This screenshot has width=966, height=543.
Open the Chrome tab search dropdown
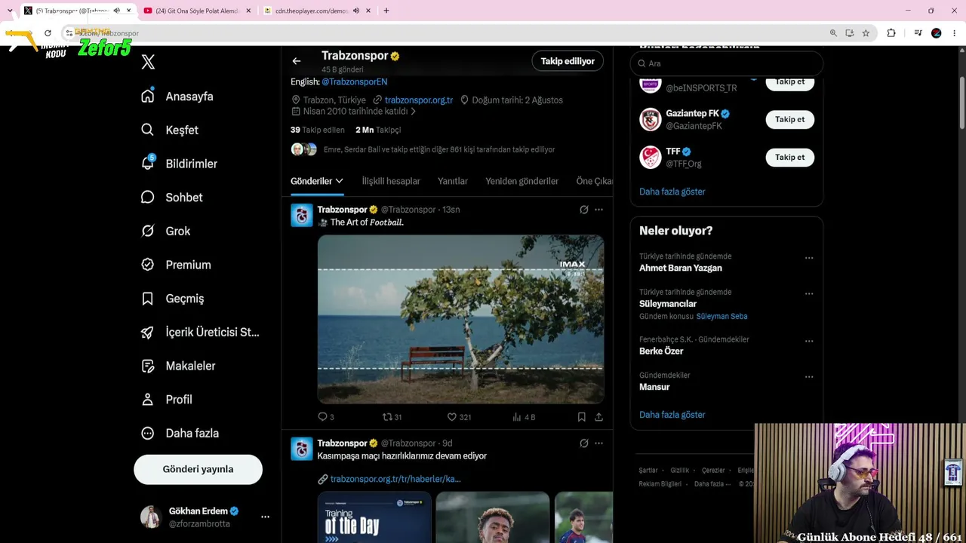[x=10, y=11]
